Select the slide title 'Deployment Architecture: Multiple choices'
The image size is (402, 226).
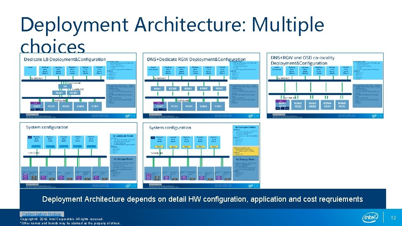tap(172, 35)
